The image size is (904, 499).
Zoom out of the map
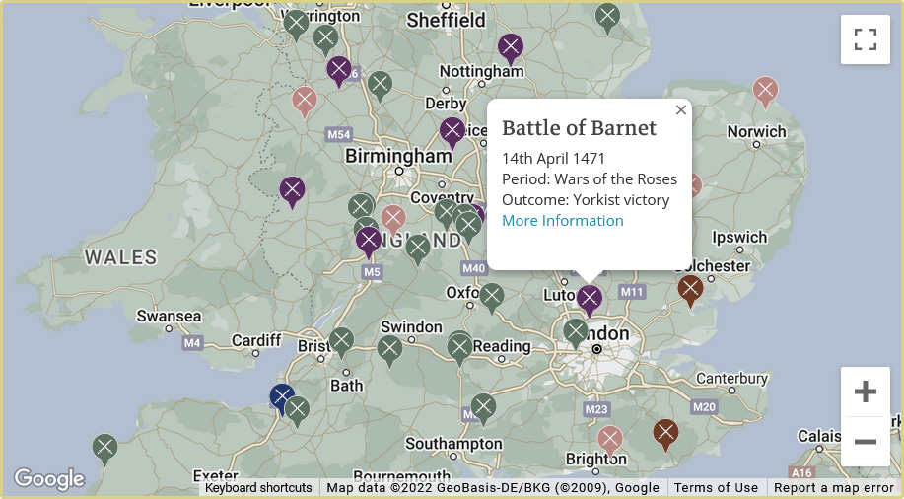[866, 442]
